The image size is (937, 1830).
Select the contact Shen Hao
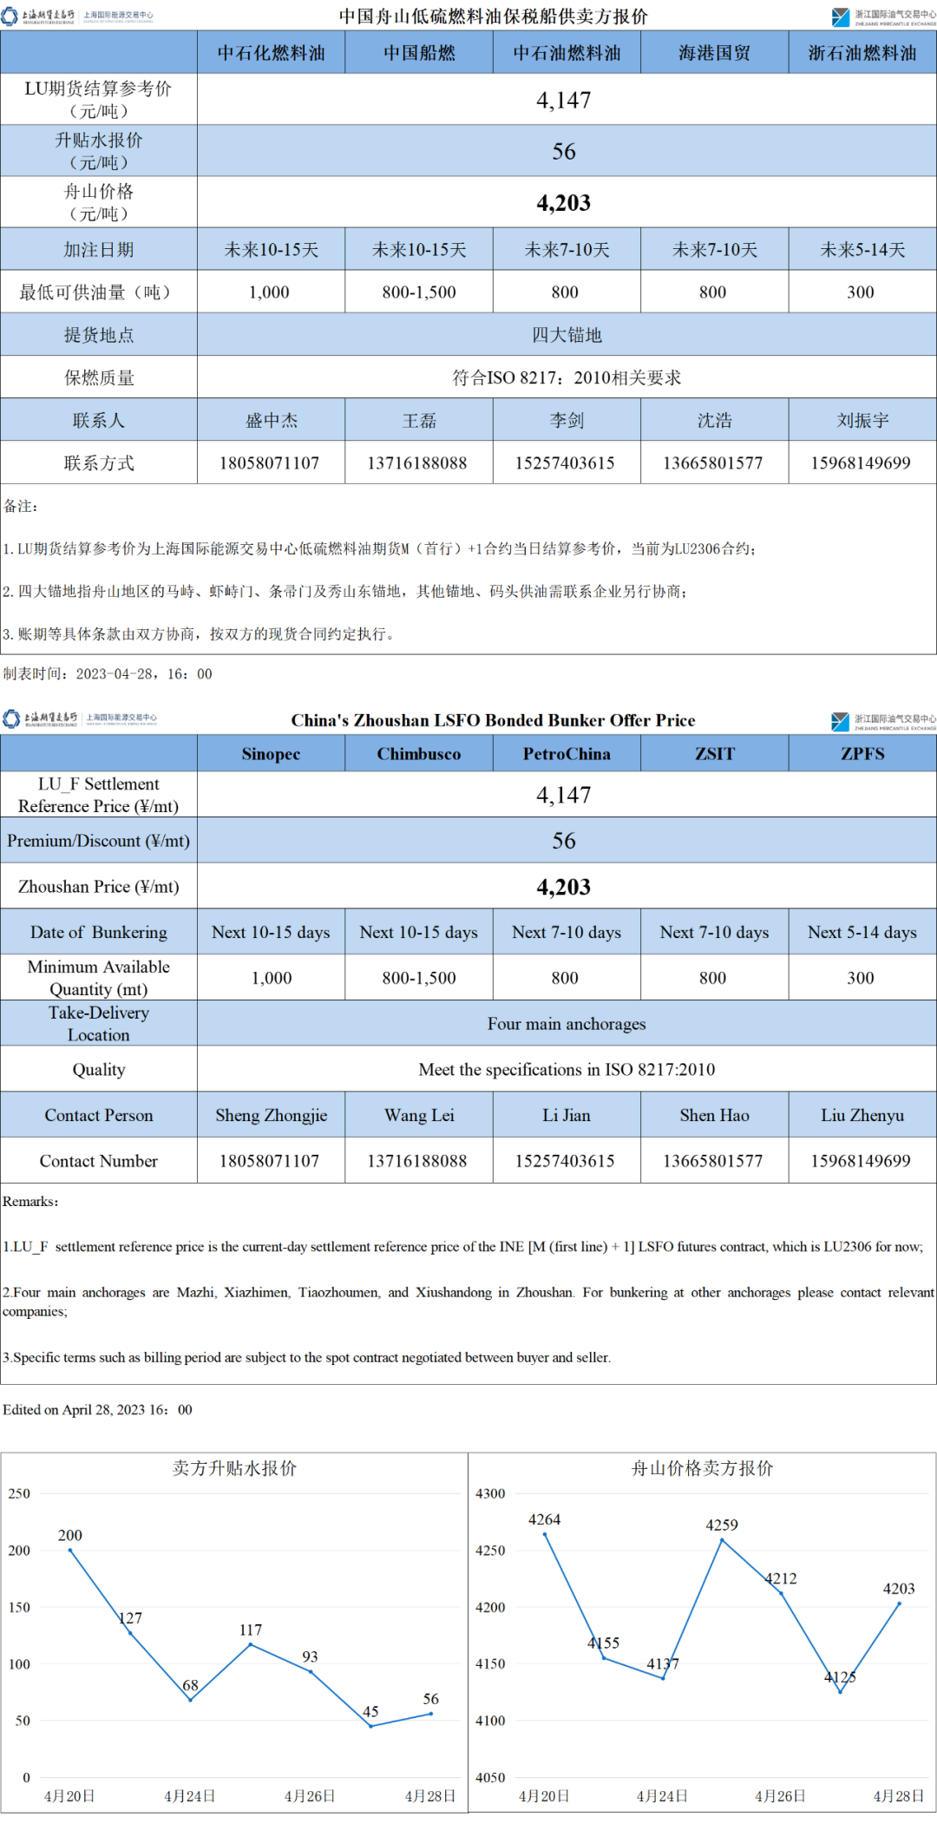[x=714, y=1116]
